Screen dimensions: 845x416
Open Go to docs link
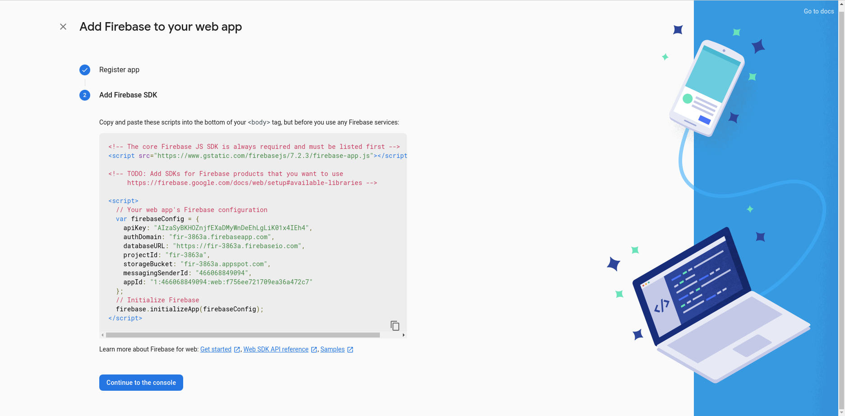818,11
